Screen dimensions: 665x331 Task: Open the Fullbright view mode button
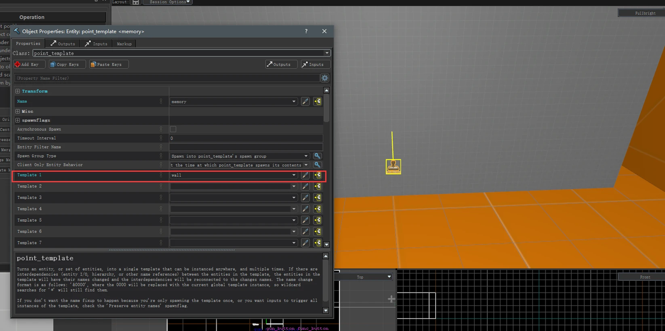point(645,13)
